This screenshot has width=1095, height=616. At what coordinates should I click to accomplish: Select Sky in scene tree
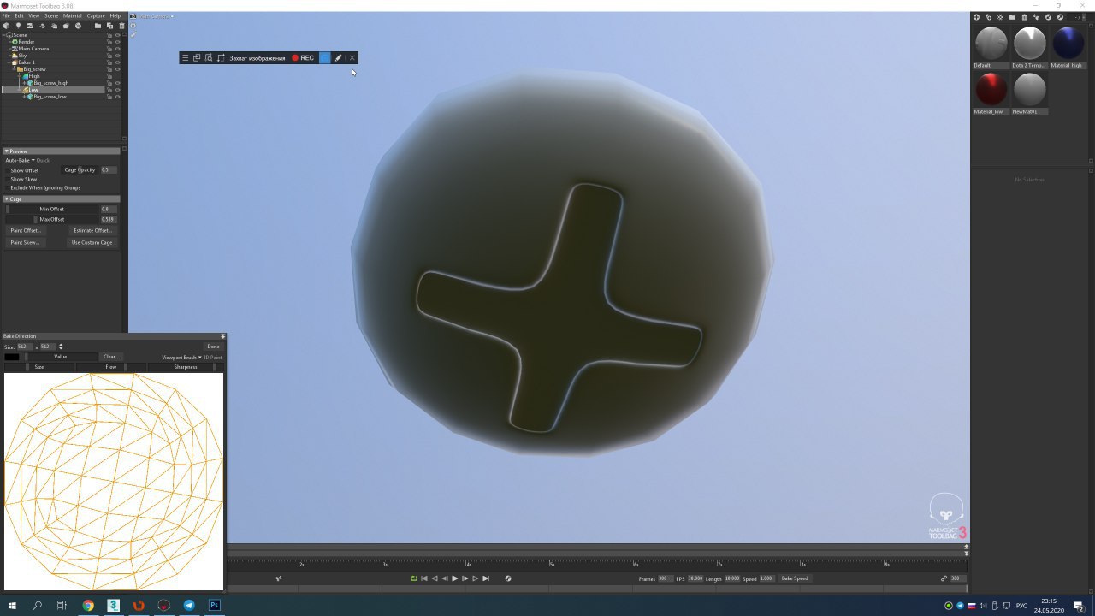22,56
